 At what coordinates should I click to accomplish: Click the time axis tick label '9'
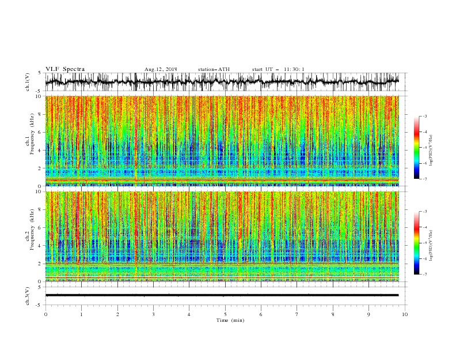coord(368,314)
